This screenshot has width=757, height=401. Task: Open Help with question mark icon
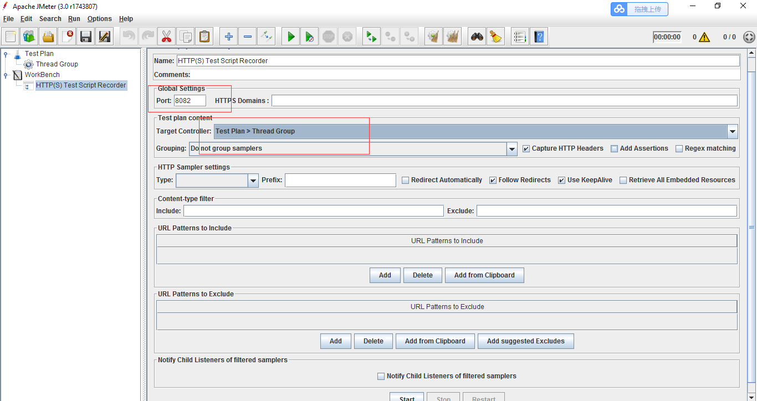pyautogui.click(x=539, y=37)
